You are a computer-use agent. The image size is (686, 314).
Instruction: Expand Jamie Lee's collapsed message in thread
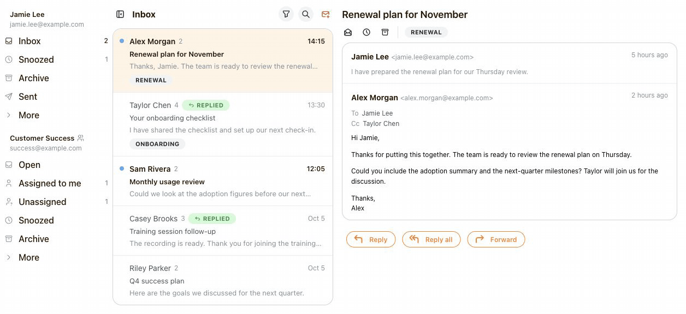click(x=509, y=63)
